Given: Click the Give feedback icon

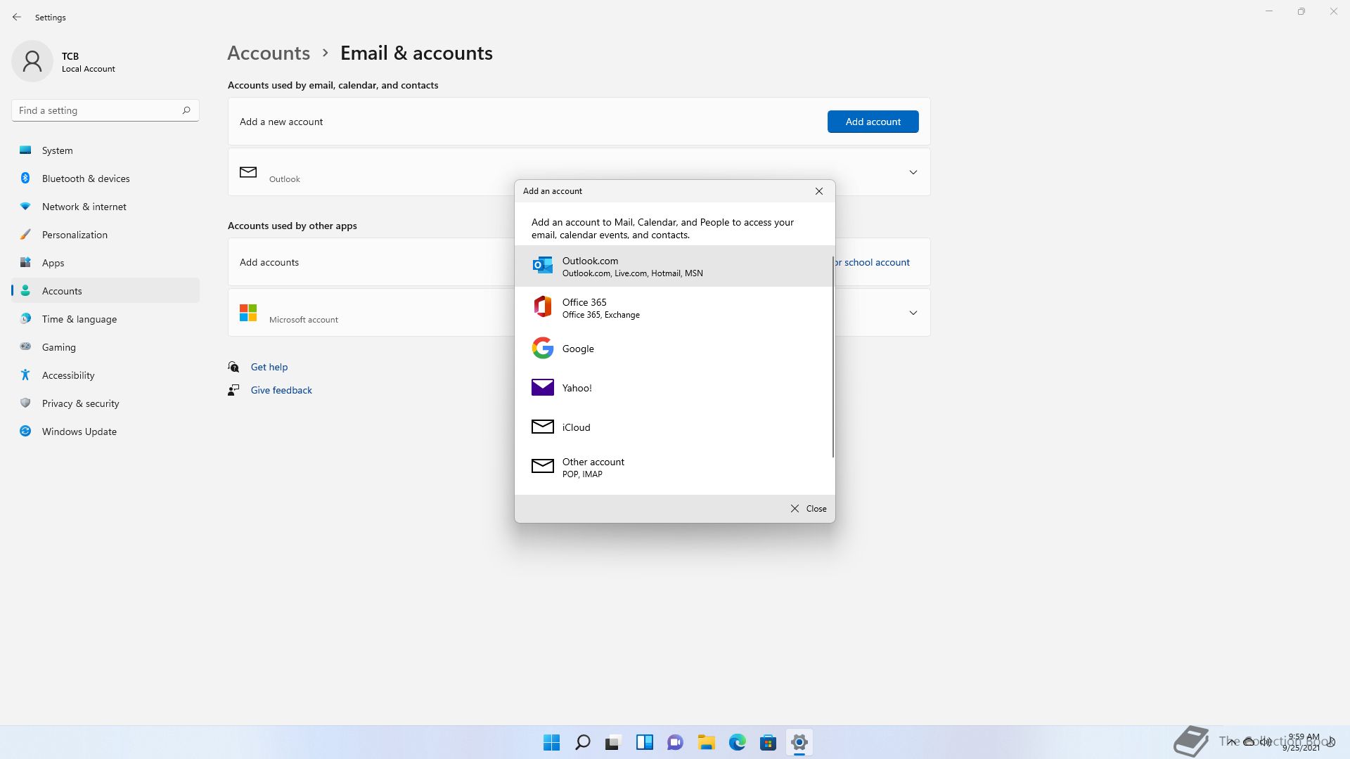Looking at the screenshot, I should [233, 390].
